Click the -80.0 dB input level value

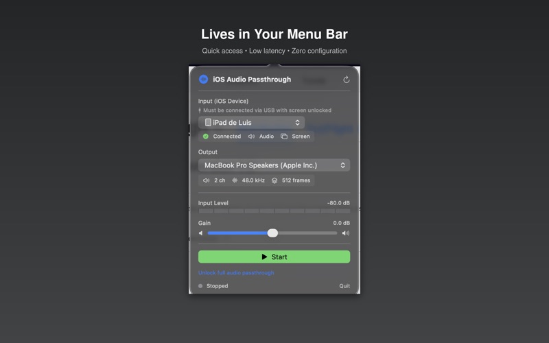click(x=338, y=203)
